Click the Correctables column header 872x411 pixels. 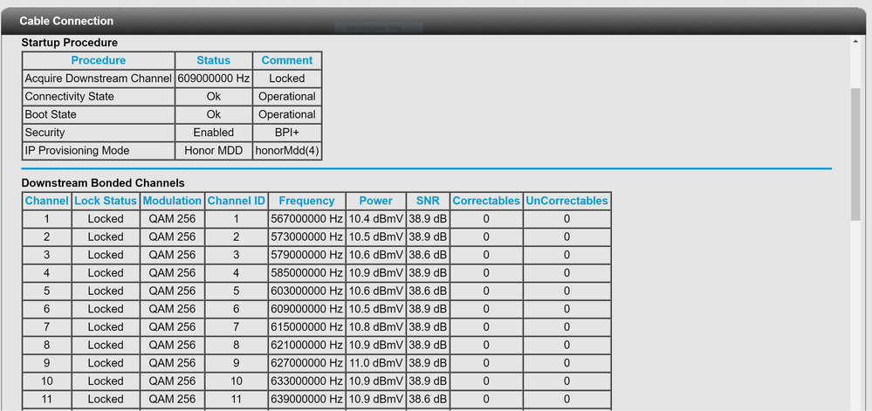[486, 201]
